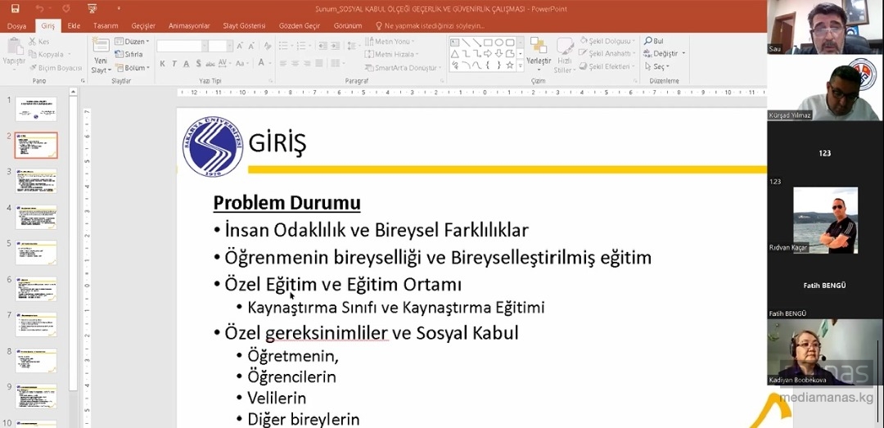The image size is (884, 428).
Task: Open Şekil Anahattı shape outline
Action: tap(607, 53)
